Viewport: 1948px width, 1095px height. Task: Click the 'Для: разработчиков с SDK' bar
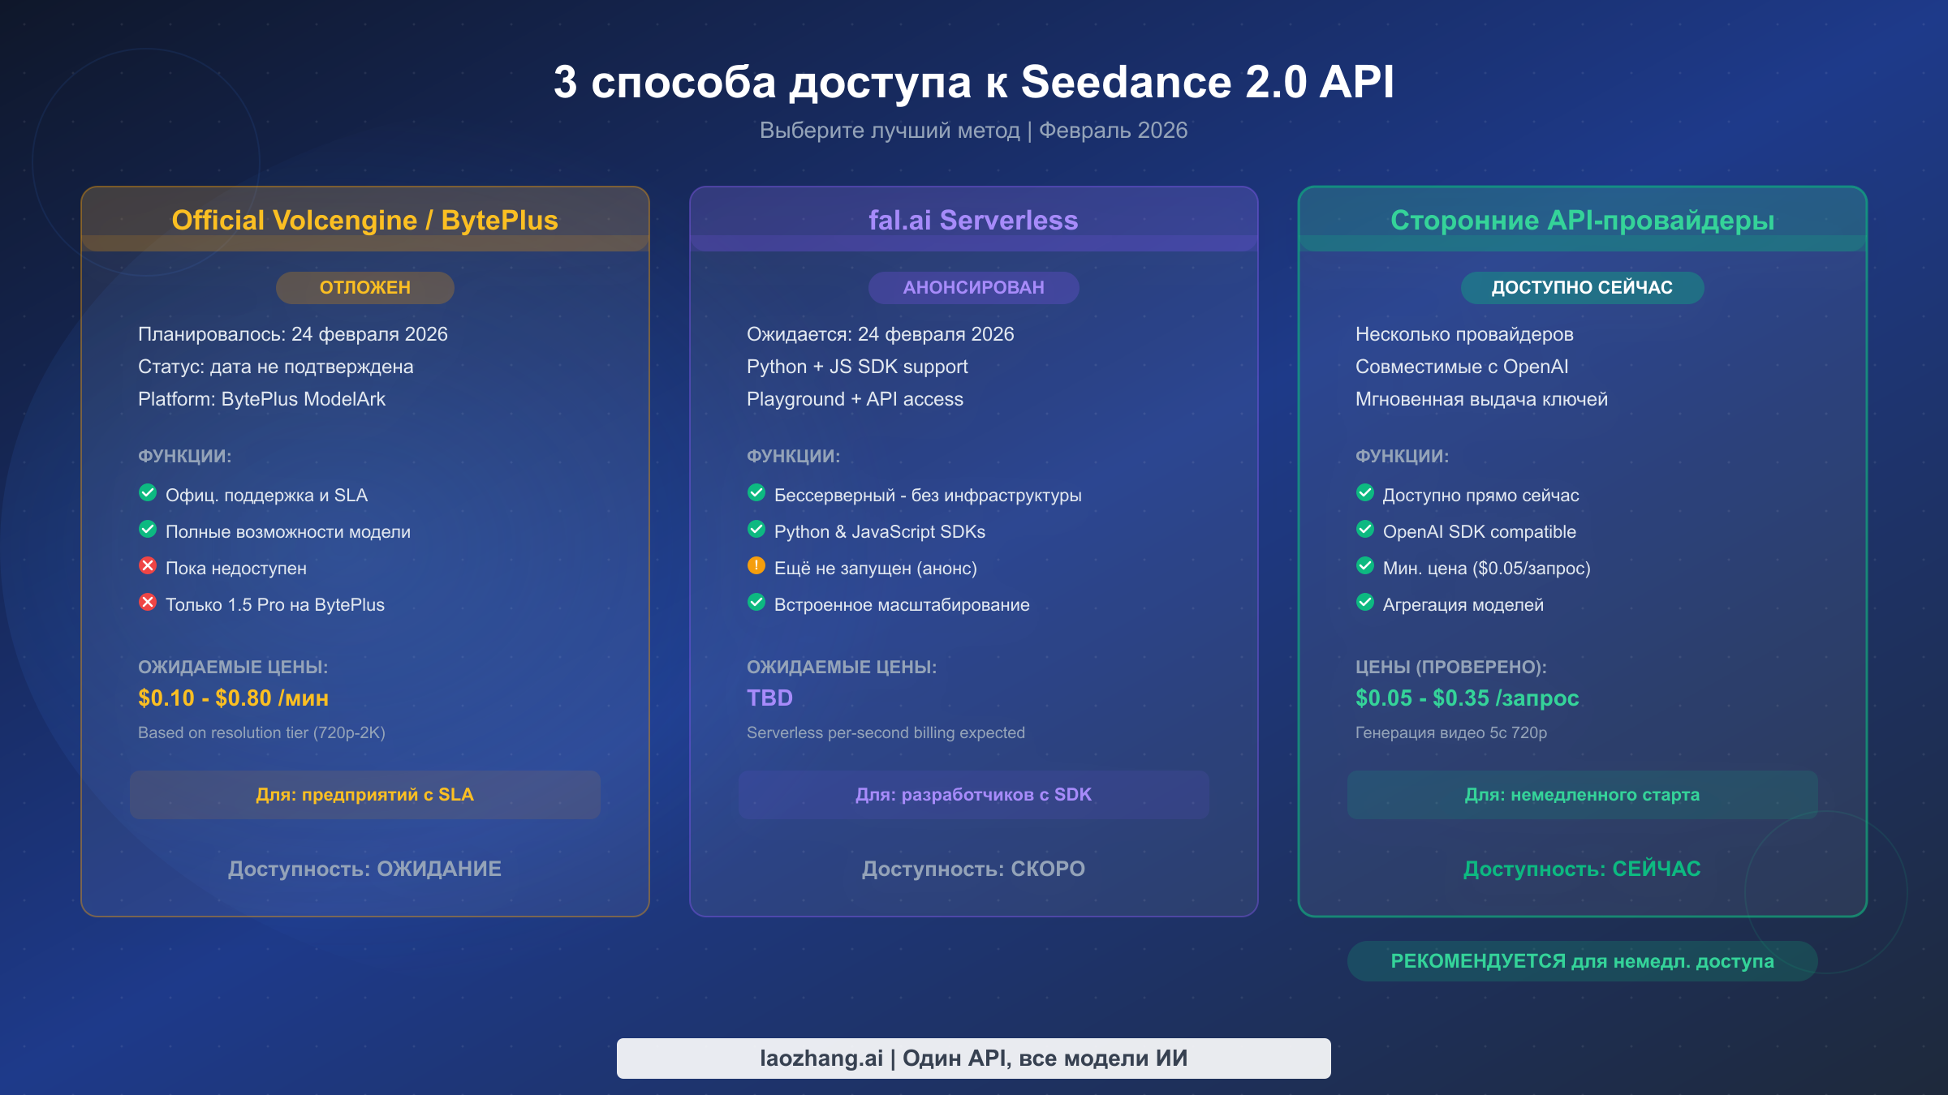click(973, 795)
